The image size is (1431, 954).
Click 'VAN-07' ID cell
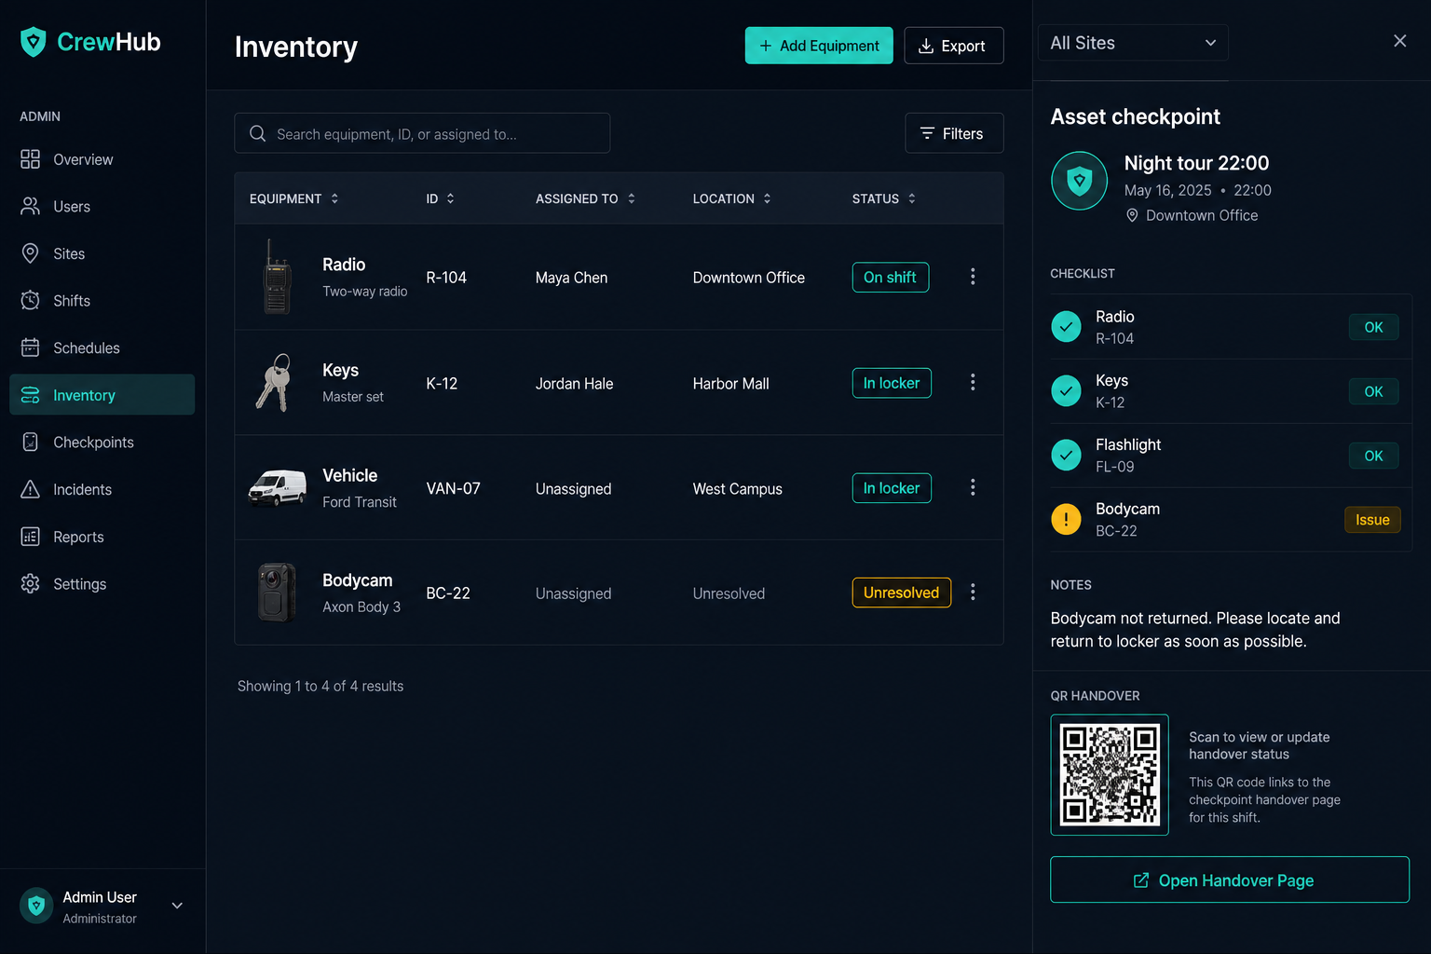453,489
